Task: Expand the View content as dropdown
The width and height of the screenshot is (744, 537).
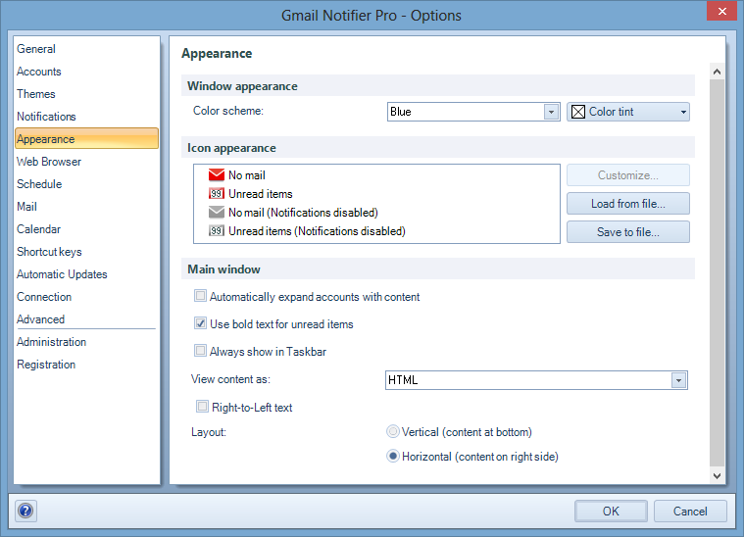Action: [x=677, y=380]
